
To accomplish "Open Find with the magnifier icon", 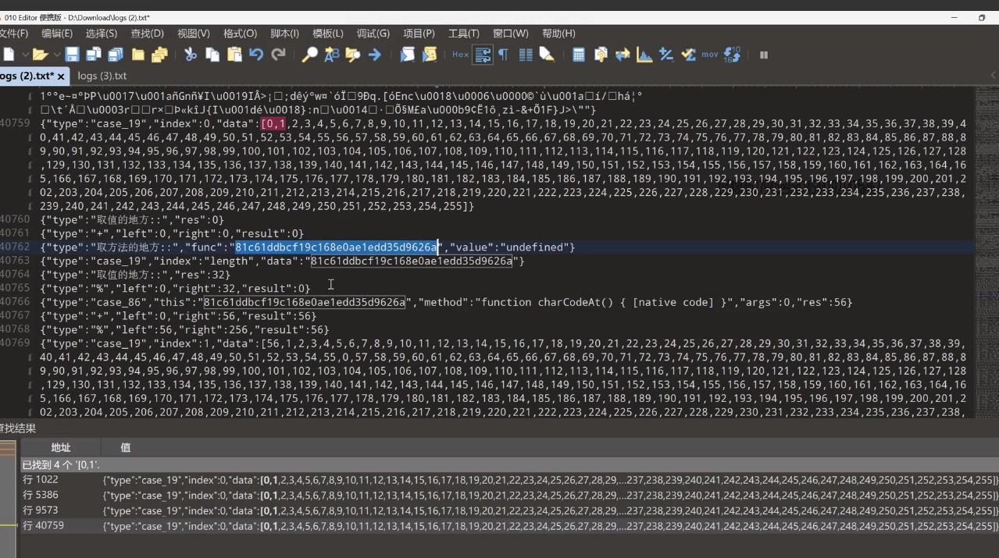I will click(310, 55).
